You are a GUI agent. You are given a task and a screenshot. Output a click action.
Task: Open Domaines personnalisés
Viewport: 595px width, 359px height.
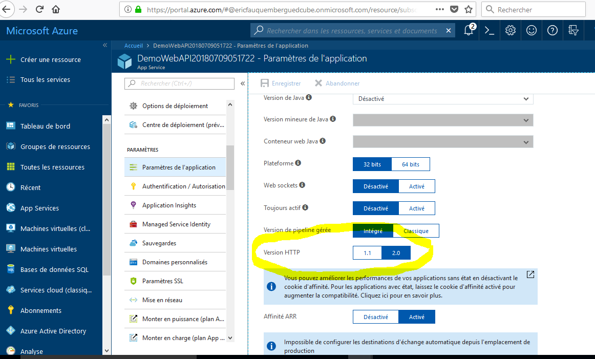175,262
